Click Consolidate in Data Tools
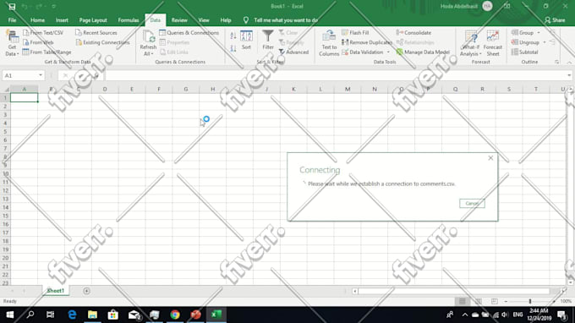 pos(413,33)
